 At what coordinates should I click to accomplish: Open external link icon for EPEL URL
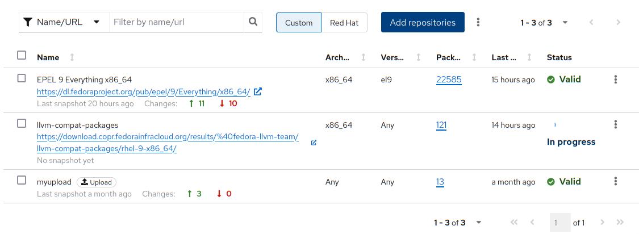pos(258,91)
